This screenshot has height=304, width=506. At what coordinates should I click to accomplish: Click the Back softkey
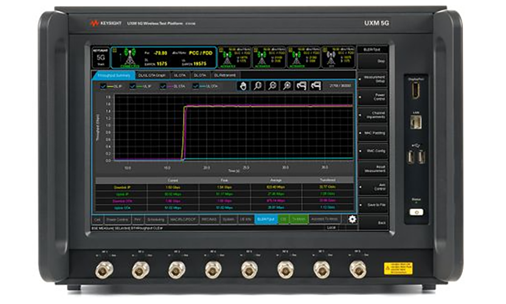tap(373, 223)
